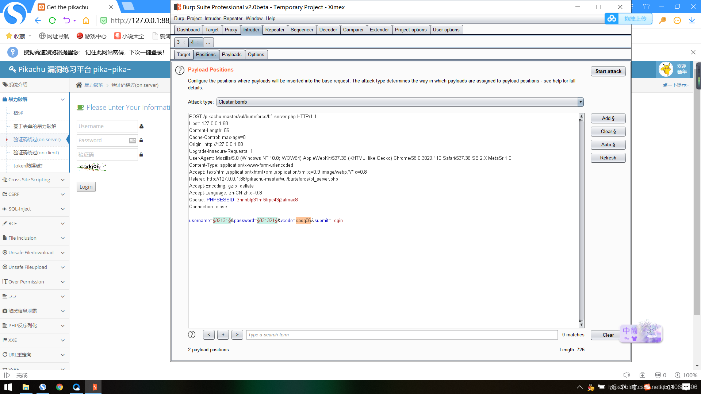Screen dimensions: 701x394
Task: Open the token防爆破? page
Action: pyautogui.click(x=28, y=166)
